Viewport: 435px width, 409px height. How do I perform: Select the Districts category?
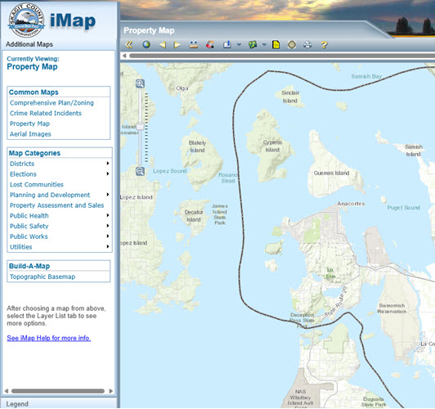pos(22,164)
